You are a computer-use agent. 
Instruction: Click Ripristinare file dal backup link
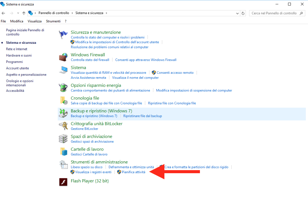point(143,116)
